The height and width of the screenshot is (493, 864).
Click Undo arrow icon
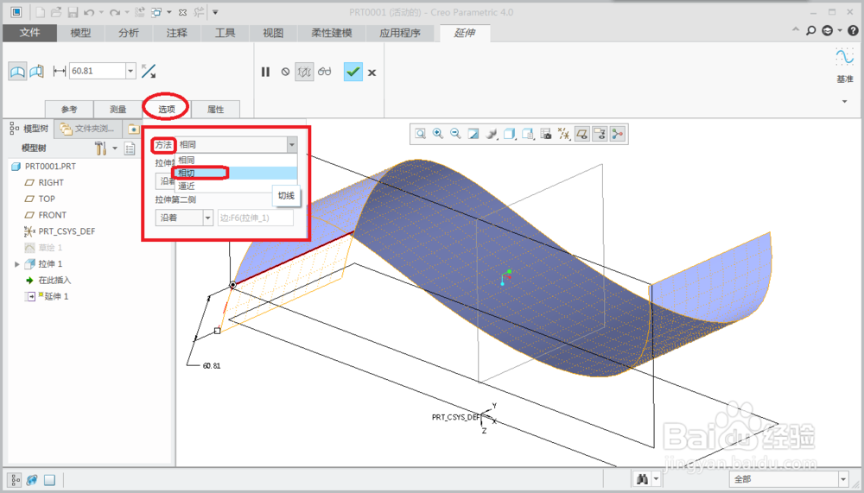[89, 12]
